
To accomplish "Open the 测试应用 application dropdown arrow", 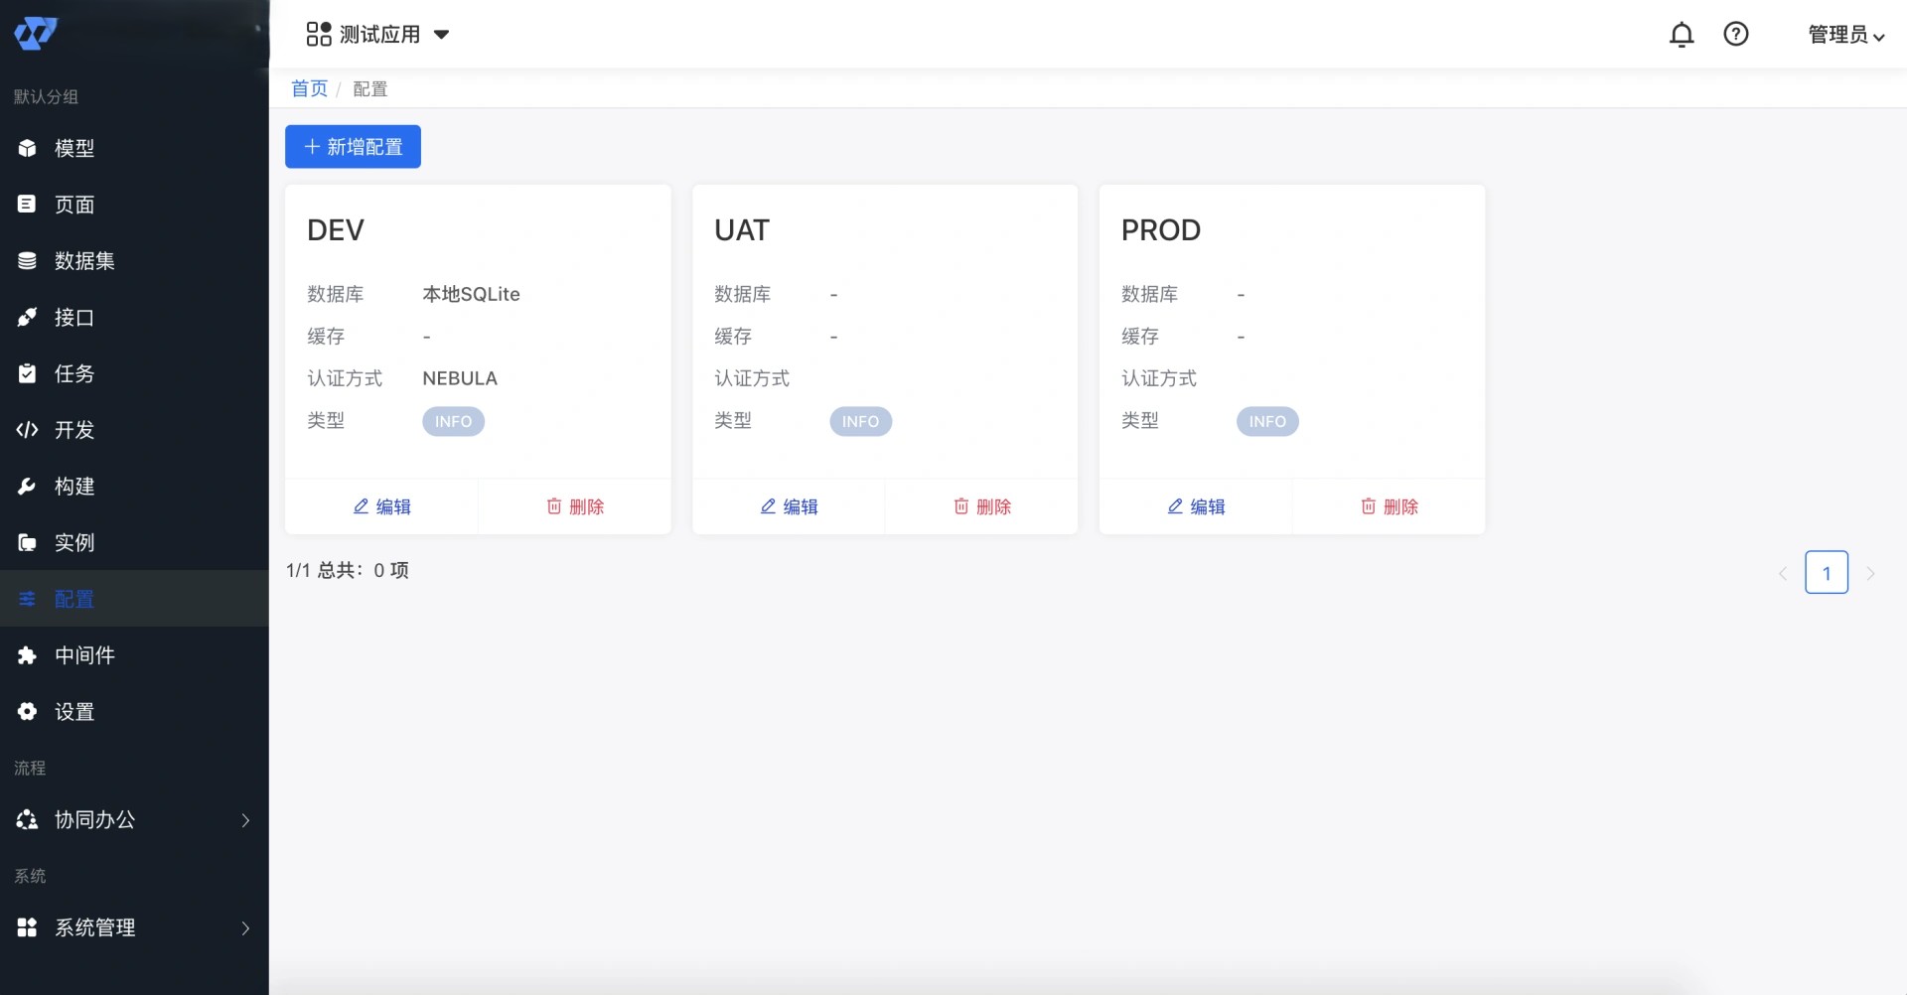I will (442, 35).
